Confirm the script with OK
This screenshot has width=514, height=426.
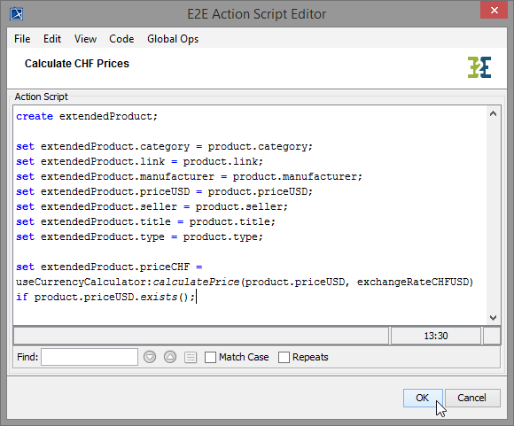click(x=423, y=398)
